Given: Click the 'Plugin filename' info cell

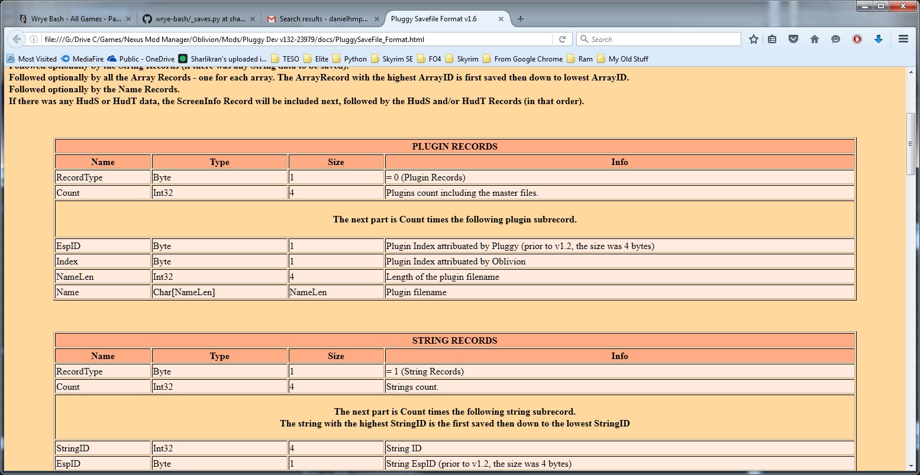Looking at the screenshot, I should coord(619,292).
